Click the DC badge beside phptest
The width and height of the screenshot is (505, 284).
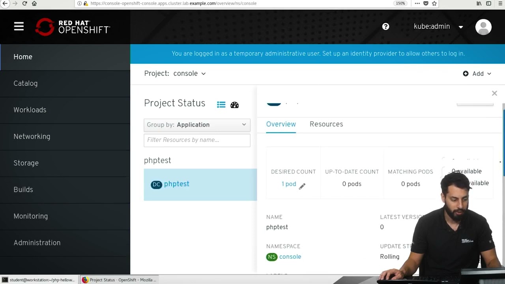[x=156, y=185]
